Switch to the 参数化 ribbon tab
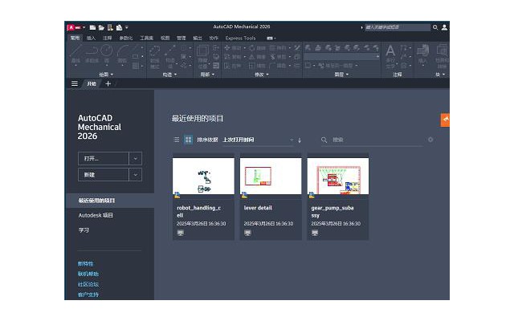The image size is (514, 321). click(126, 38)
